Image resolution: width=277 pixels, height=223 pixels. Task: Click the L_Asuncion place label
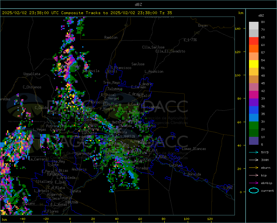pyautogui.click(x=154, y=71)
